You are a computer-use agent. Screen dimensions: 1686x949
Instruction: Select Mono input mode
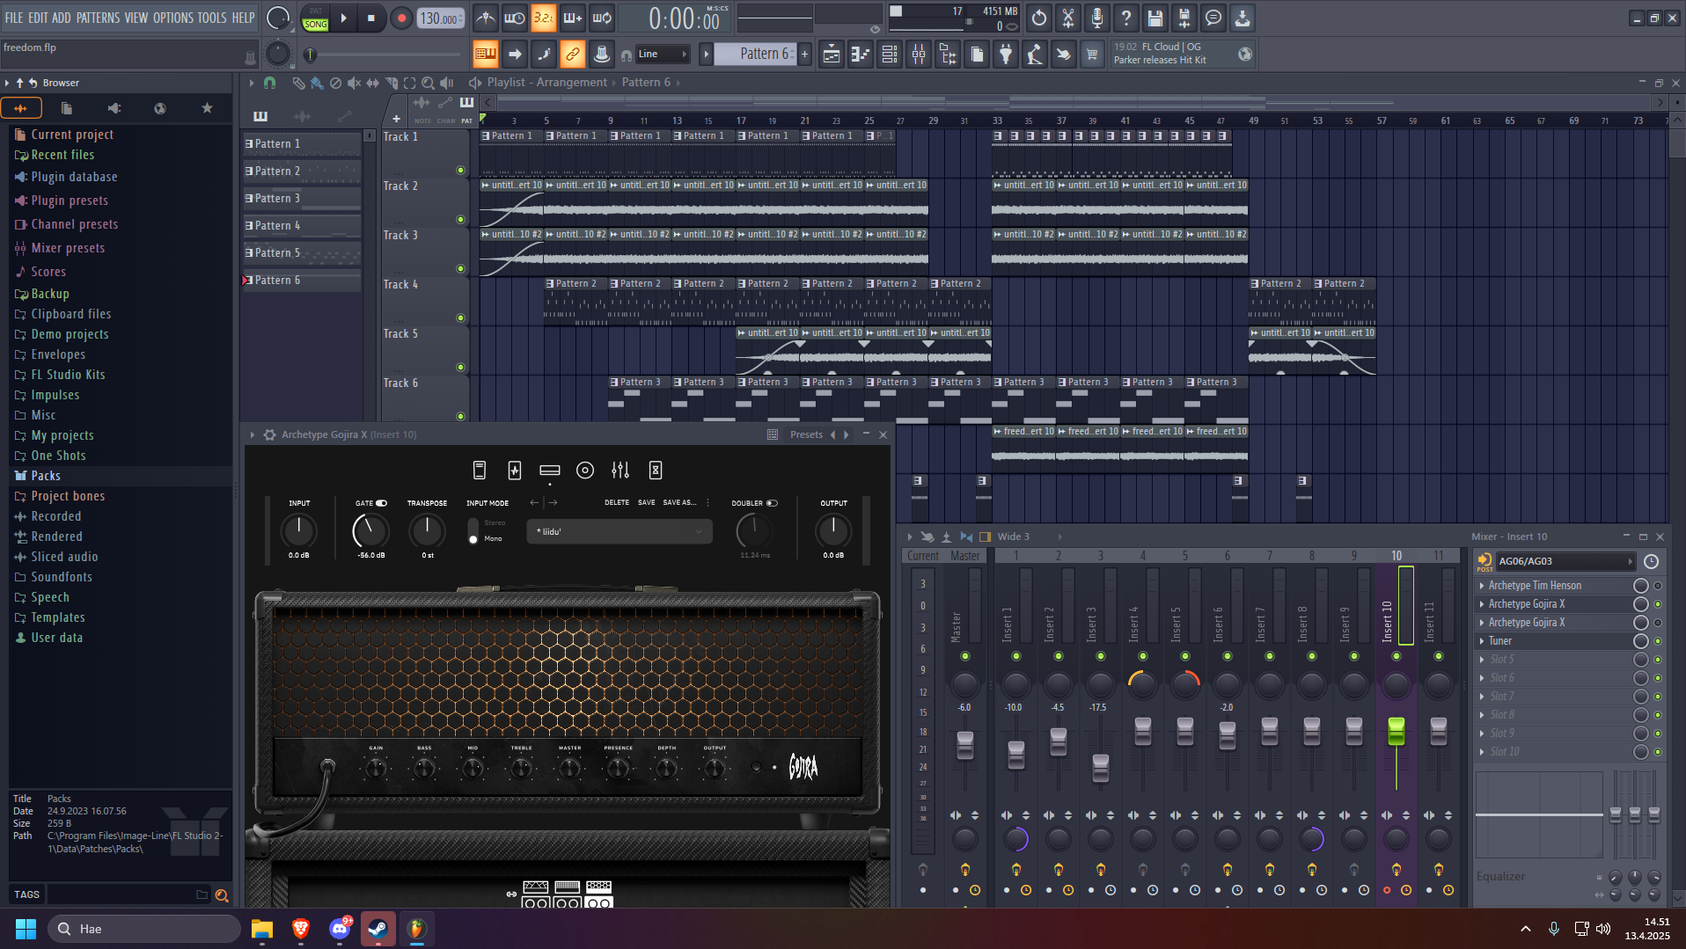point(473,538)
